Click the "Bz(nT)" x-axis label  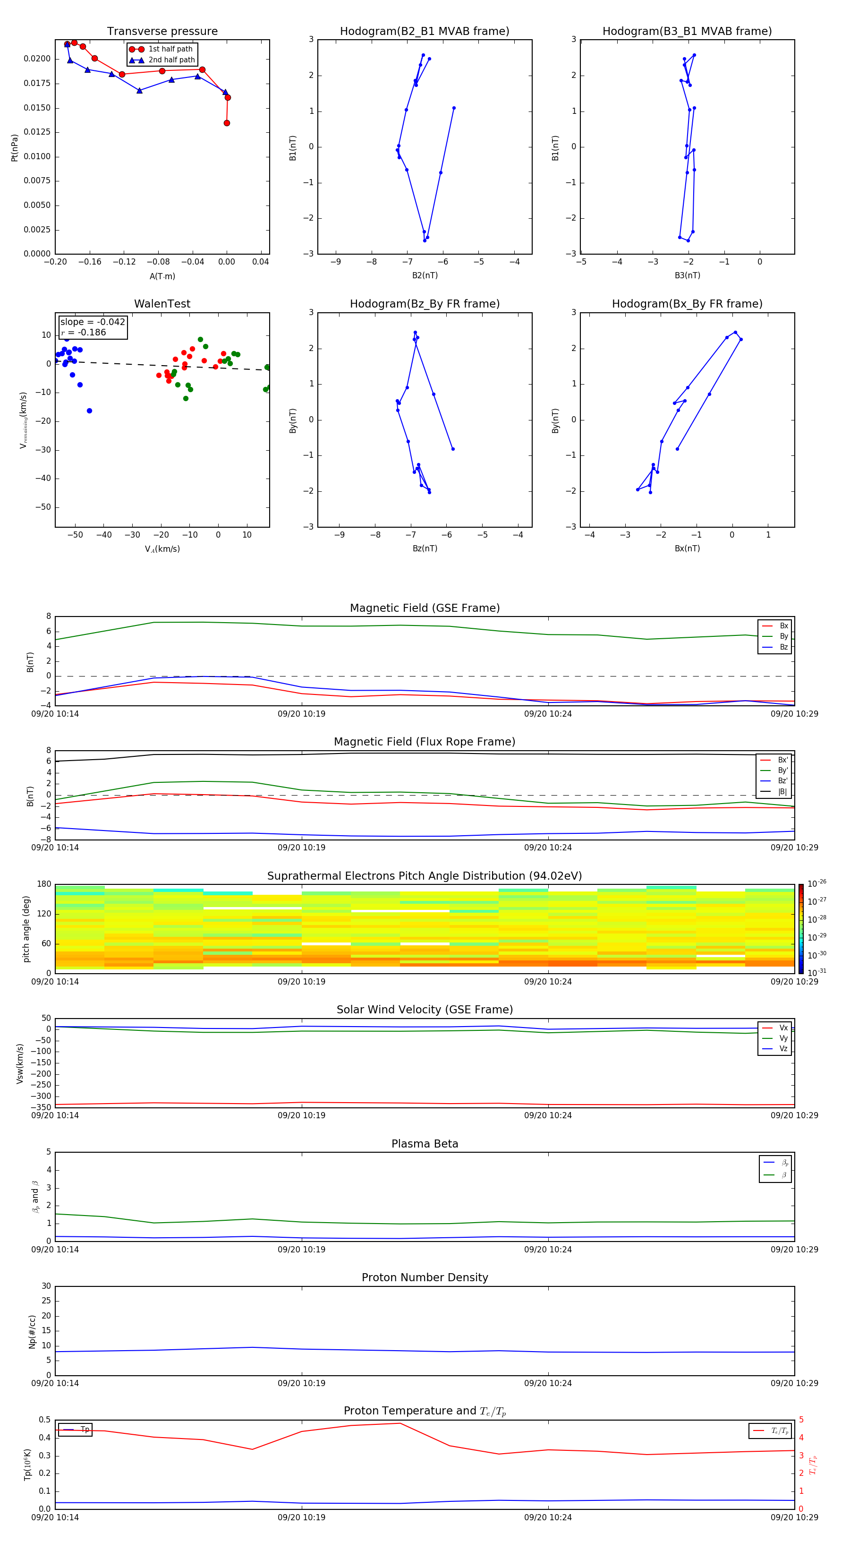click(425, 548)
